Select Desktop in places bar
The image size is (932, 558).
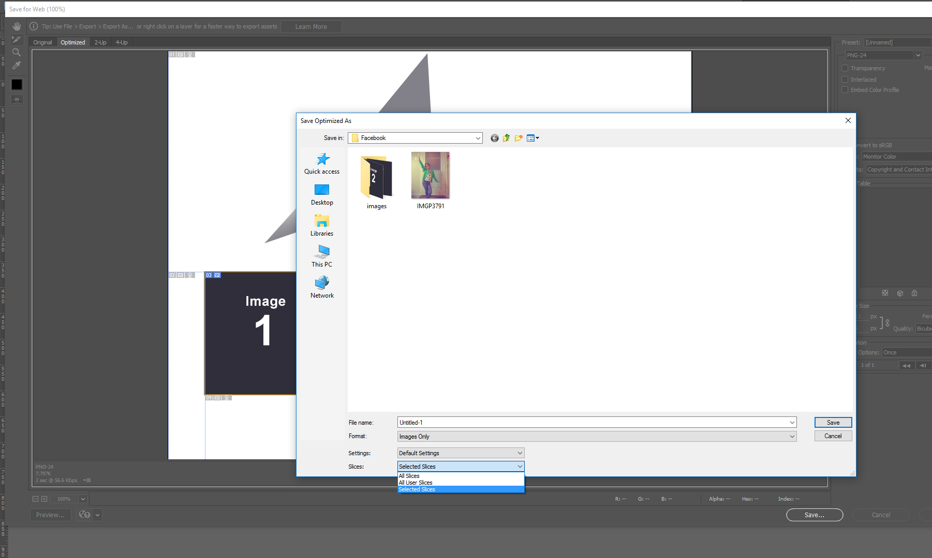(x=322, y=195)
